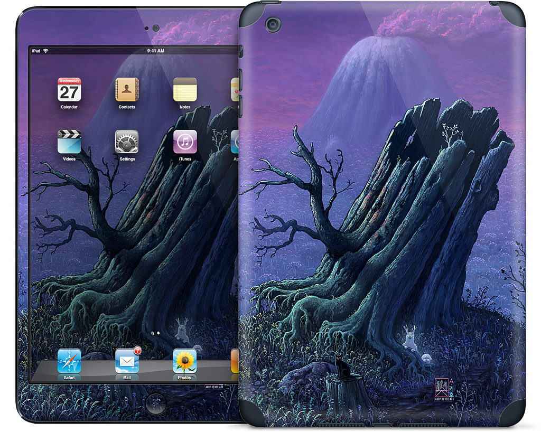Click the front-facing camera dot
This screenshot has width=541, height=432.
156,29
